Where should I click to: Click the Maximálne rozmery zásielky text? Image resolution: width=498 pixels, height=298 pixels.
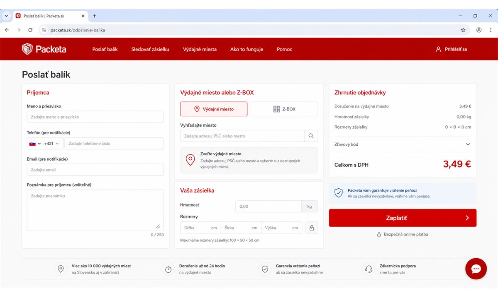point(220,240)
